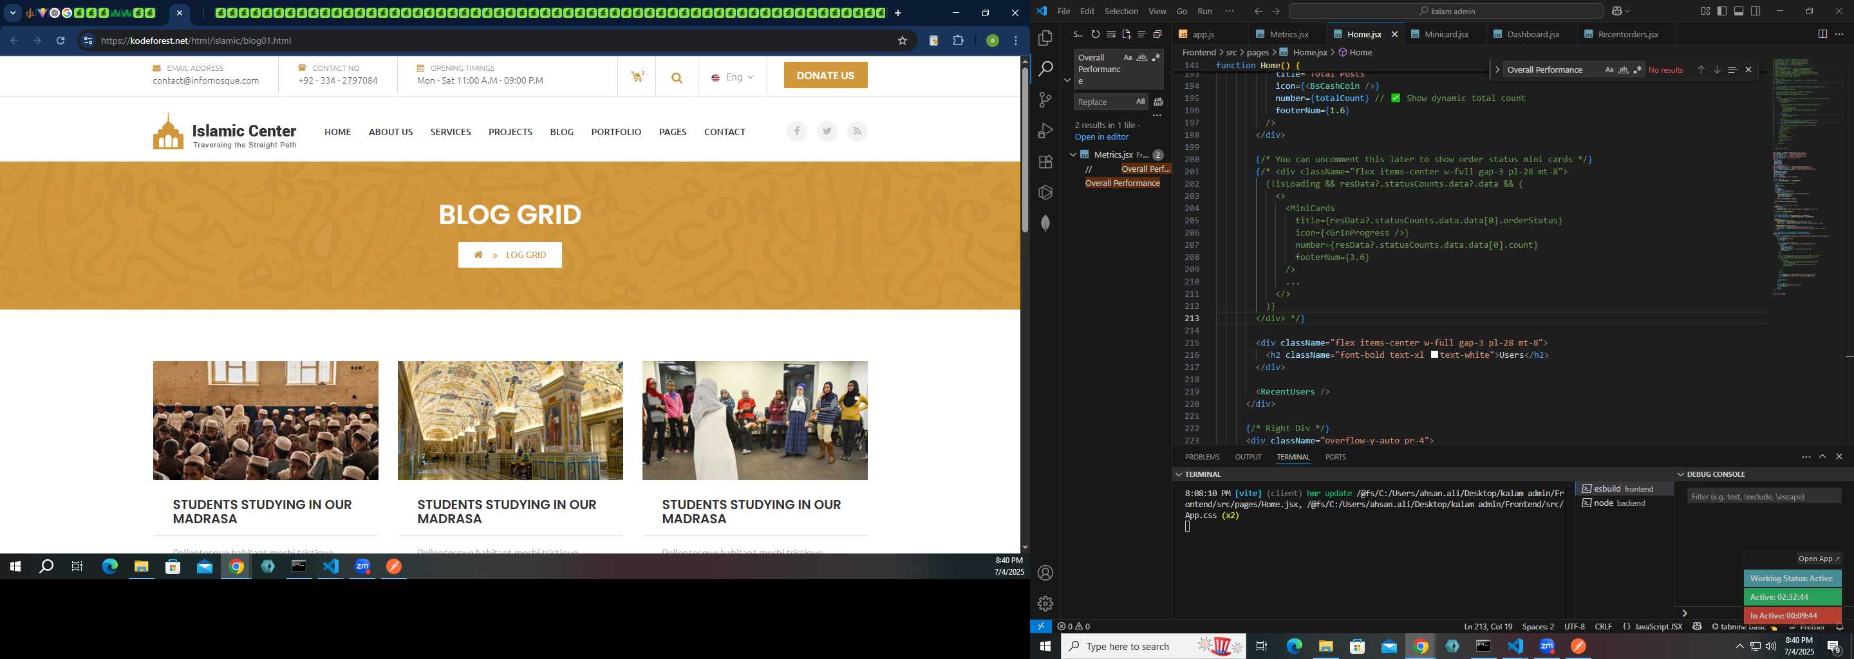Switch to the Dashboard.jsx editor tab
Image resolution: width=1854 pixels, height=659 pixels.
pos(1532,35)
